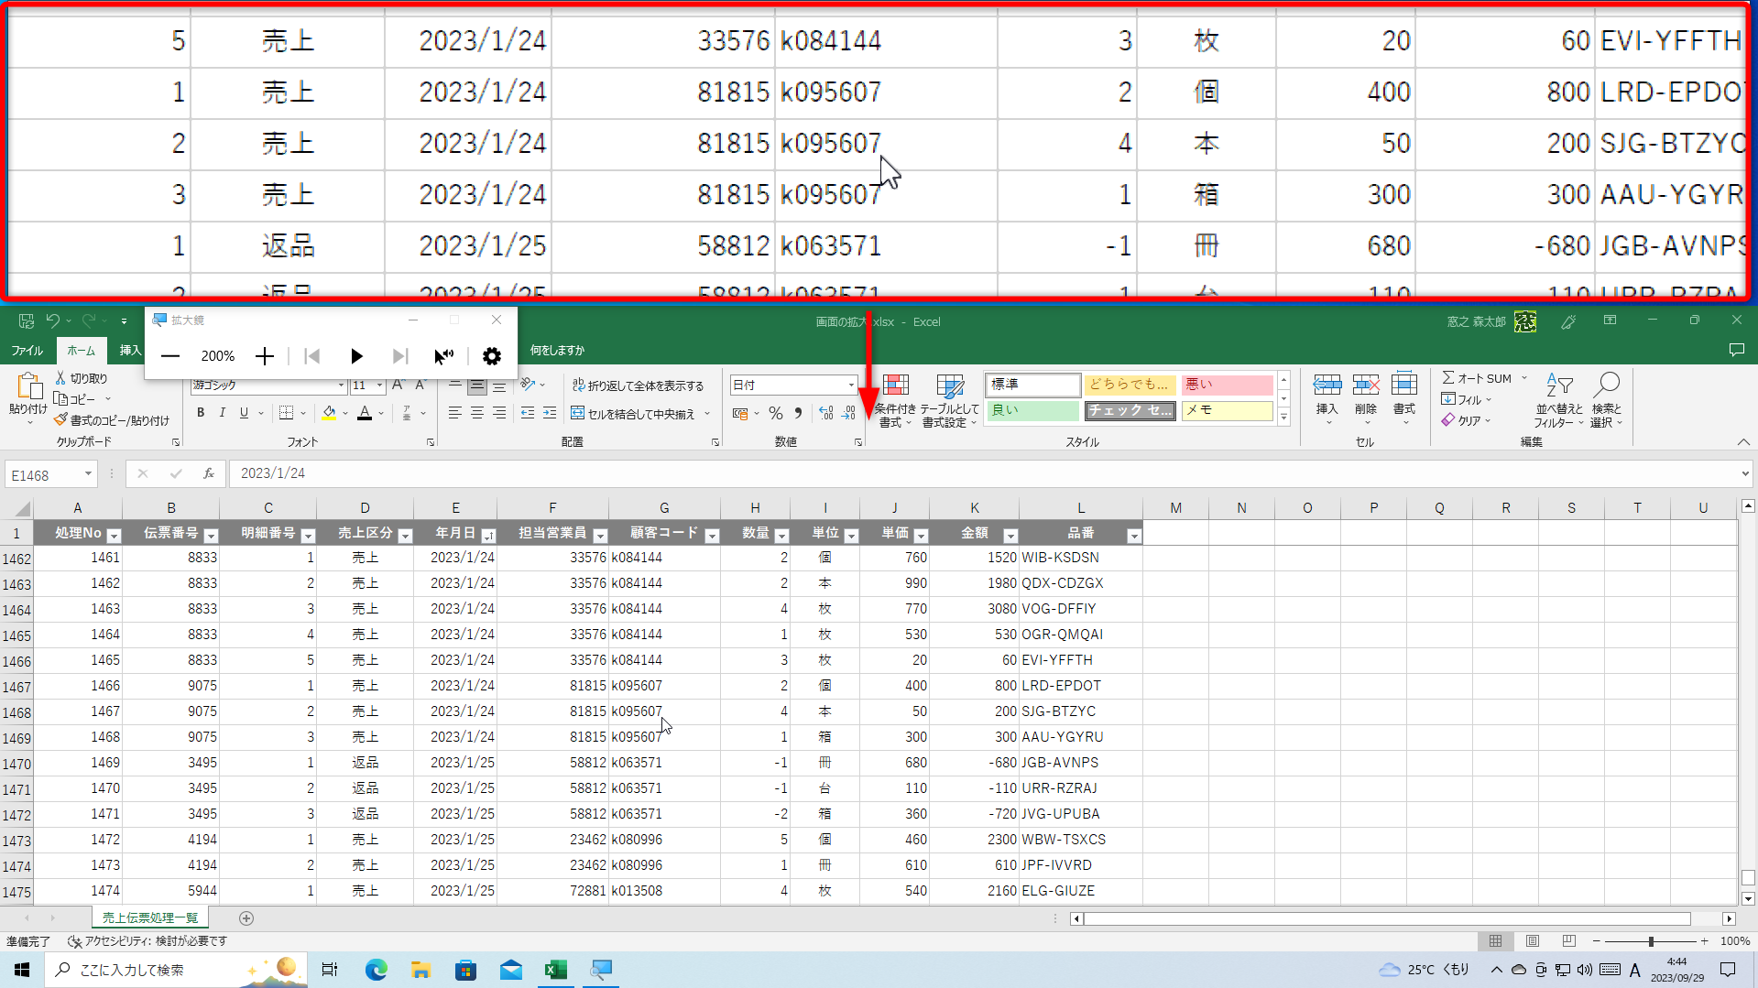Image resolution: width=1758 pixels, height=988 pixels.
Task: Switch to the 挿入 ribbon tab
Action: click(x=130, y=351)
